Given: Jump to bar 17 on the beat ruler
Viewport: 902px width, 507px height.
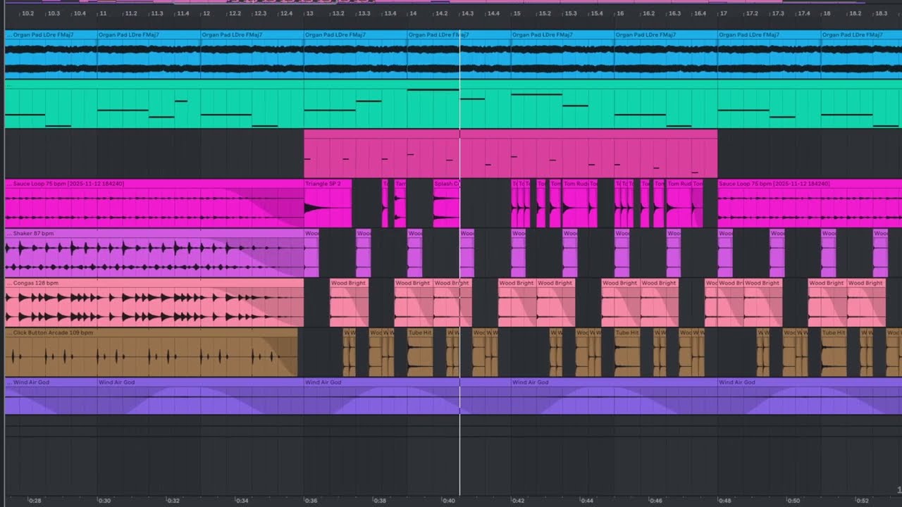Looking at the screenshot, I should (x=723, y=13).
